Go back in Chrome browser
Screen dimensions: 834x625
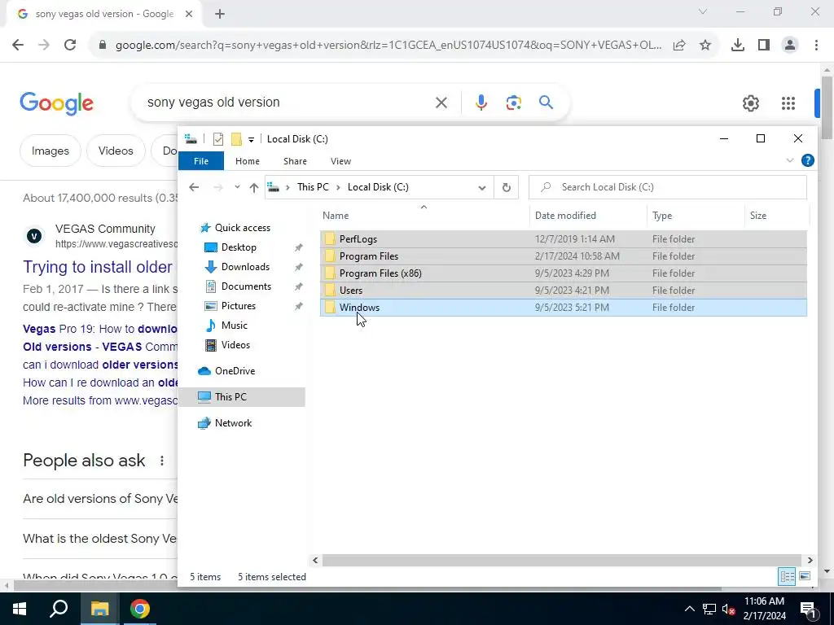tap(18, 46)
